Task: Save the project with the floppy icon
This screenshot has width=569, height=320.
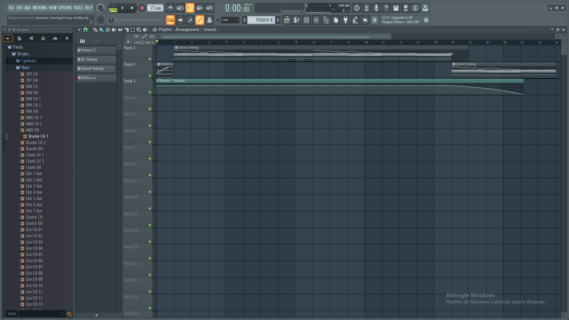Action: [x=396, y=8]
